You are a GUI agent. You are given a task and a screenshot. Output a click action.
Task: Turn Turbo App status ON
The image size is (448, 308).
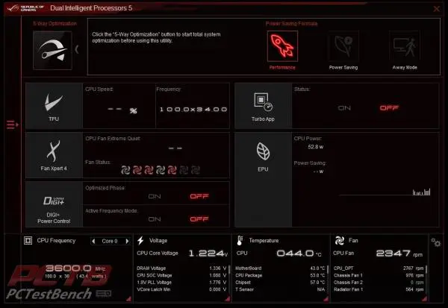point(344,108)
